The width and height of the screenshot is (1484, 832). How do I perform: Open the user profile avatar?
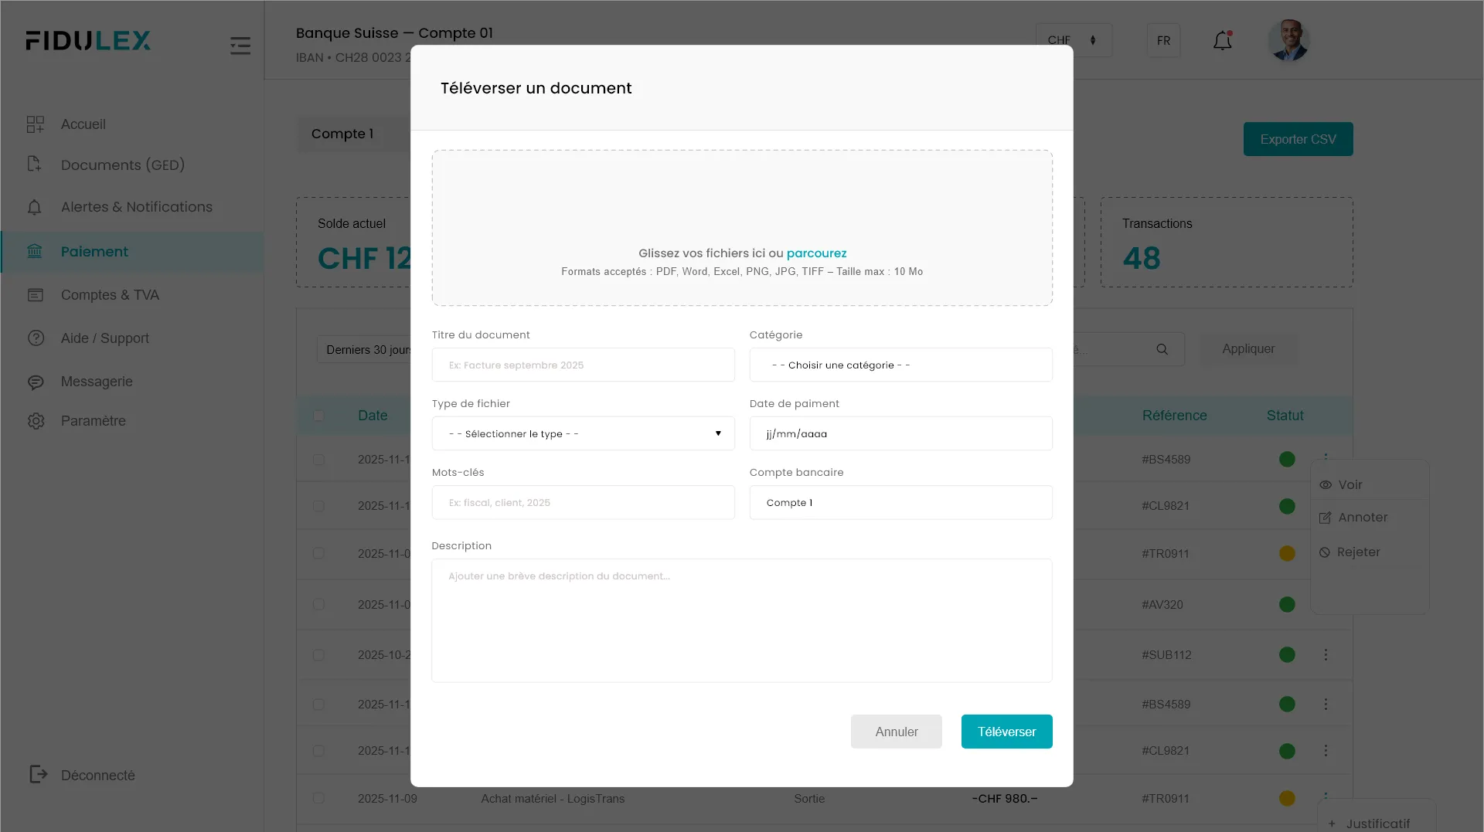1288,40
